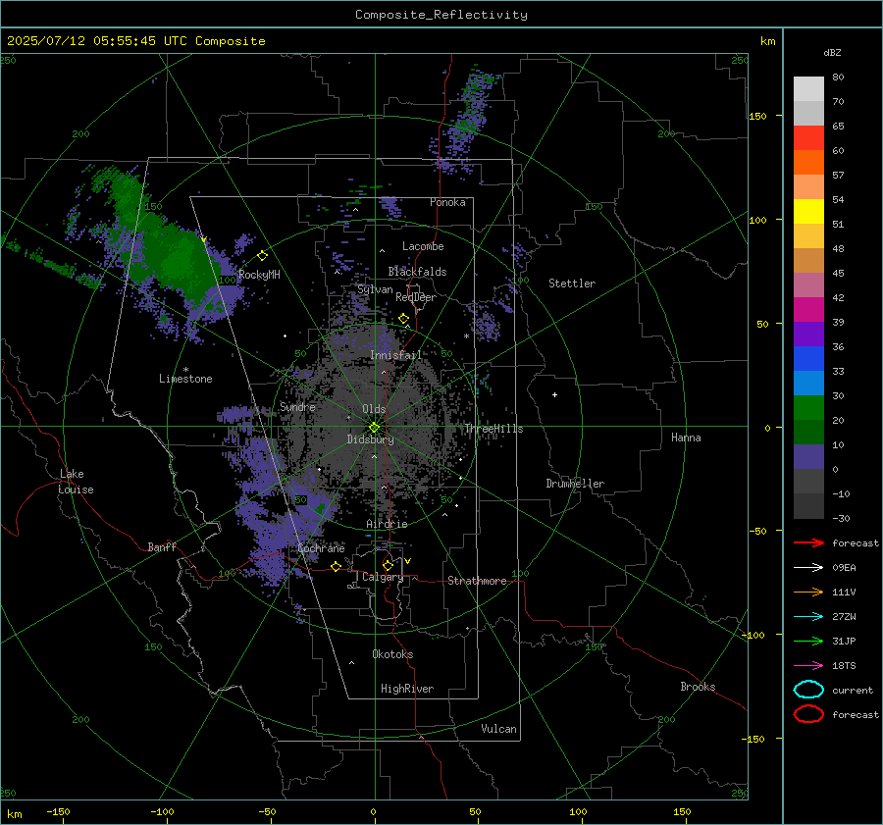Click the Stettler label
Viewport: 883px width, 825px height.
click(x=572, y=284)
